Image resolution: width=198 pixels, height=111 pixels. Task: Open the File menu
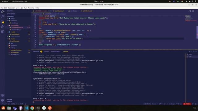2,8
